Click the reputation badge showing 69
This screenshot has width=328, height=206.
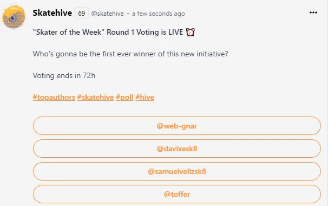tap(82, 13)
